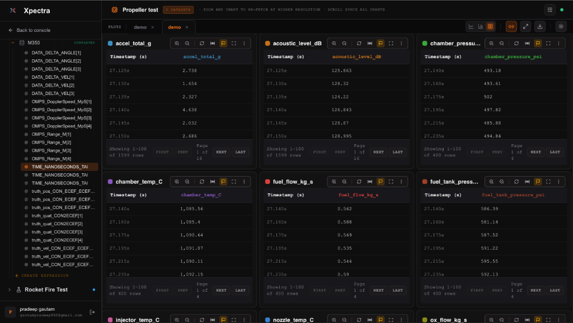Zoom out on fuel_flow_kg_s panel

[x=344, y=182]
